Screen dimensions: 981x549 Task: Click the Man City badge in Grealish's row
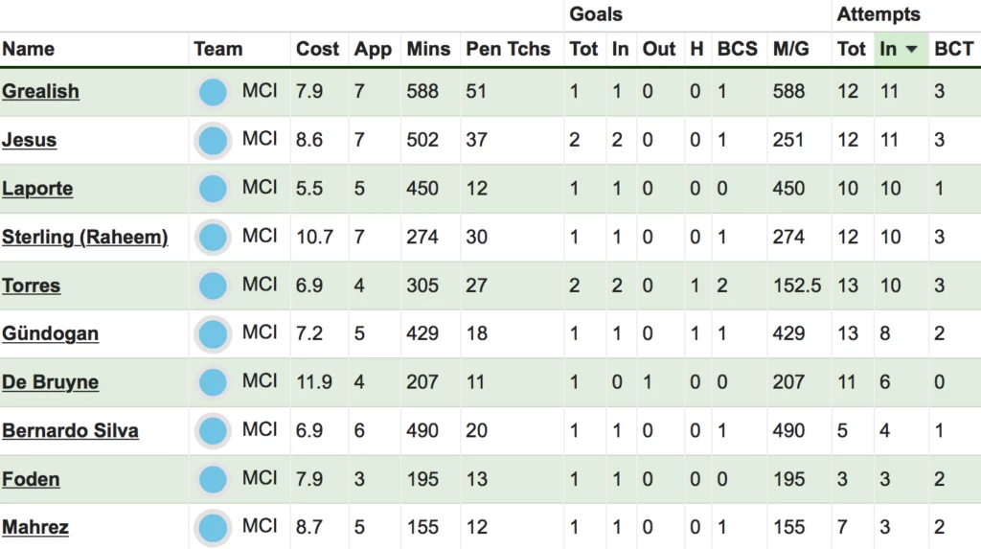pyautogui.click(x=213, y=92)
